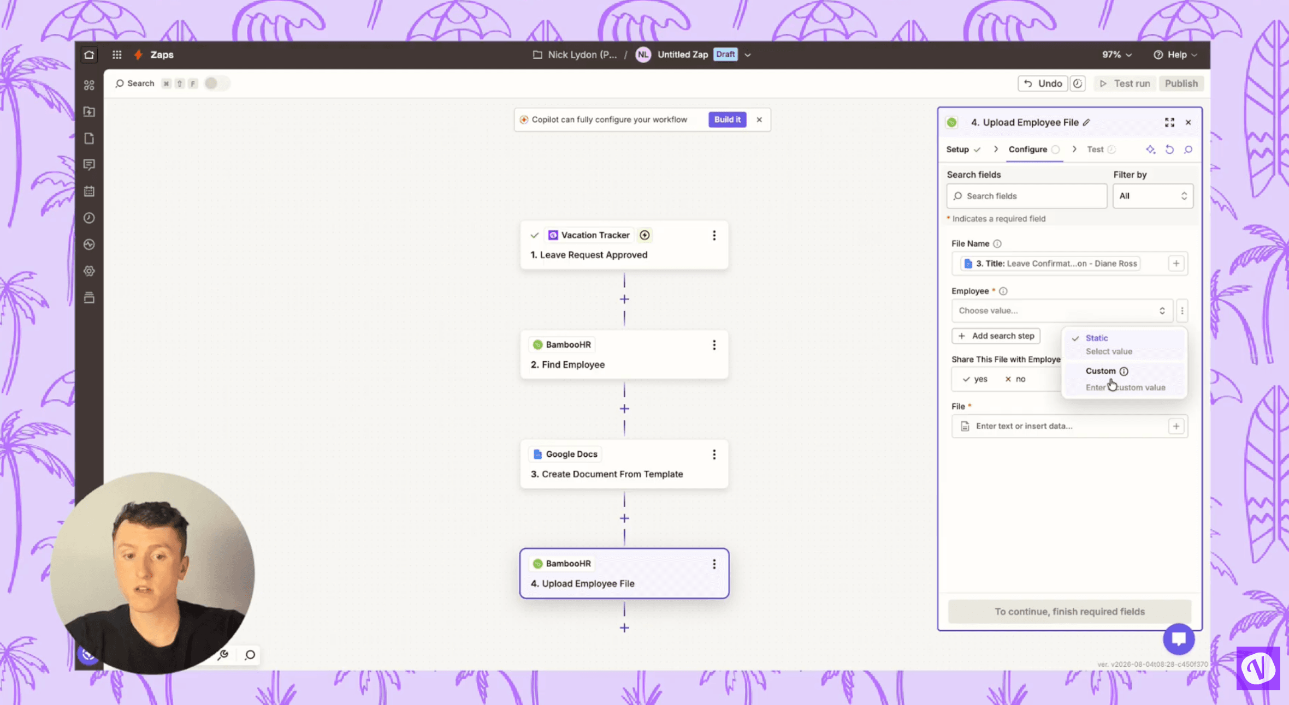Open the Help dropdown menu
This screenshot has width=1289, height=705.
1175,55
